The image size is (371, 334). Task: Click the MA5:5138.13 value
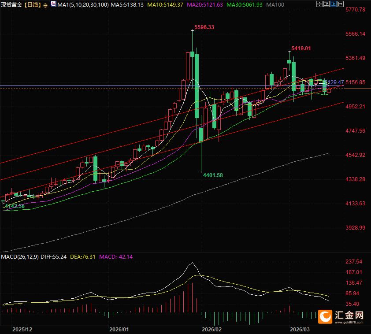pyautogui.click(x=127, y=5)
